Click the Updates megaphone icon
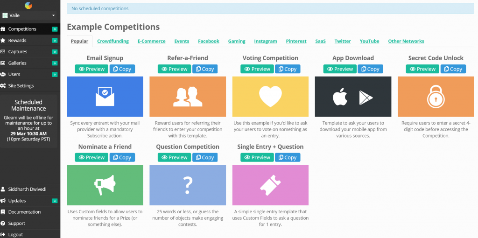The height and width of the screenshot is (238, 478). [x=3, y=201]
